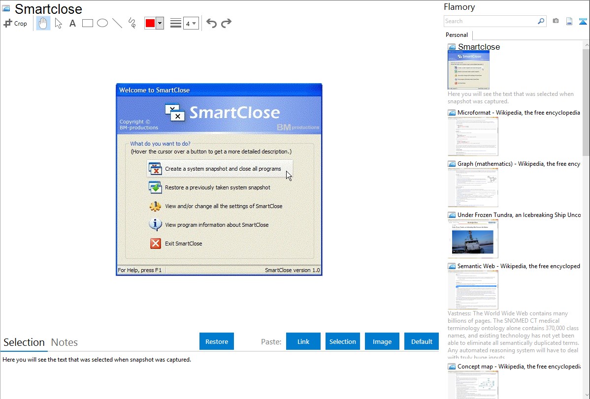Click the camera capture icon
This screenshot has height=399, width=590.
(556, 21)
